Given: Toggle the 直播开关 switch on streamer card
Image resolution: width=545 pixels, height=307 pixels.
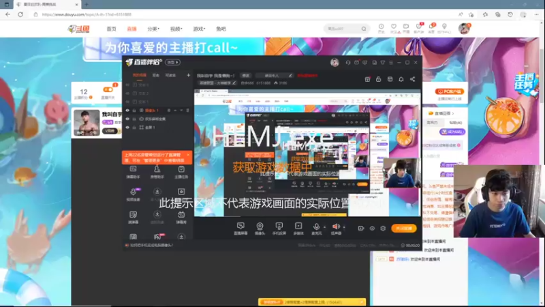Looking at the screenshot, I should point(108,90).
